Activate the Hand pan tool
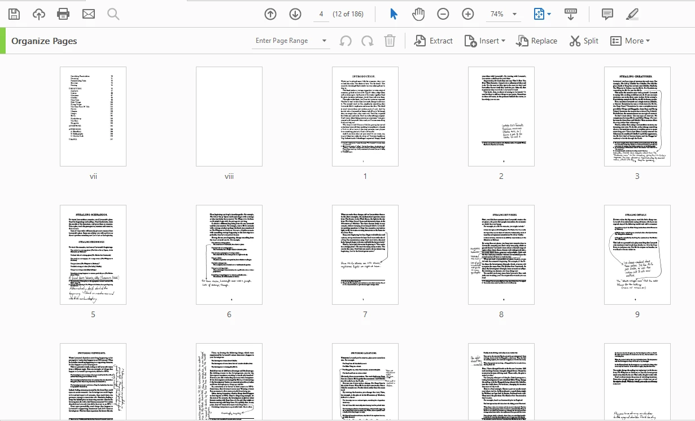 coord(418,14)
